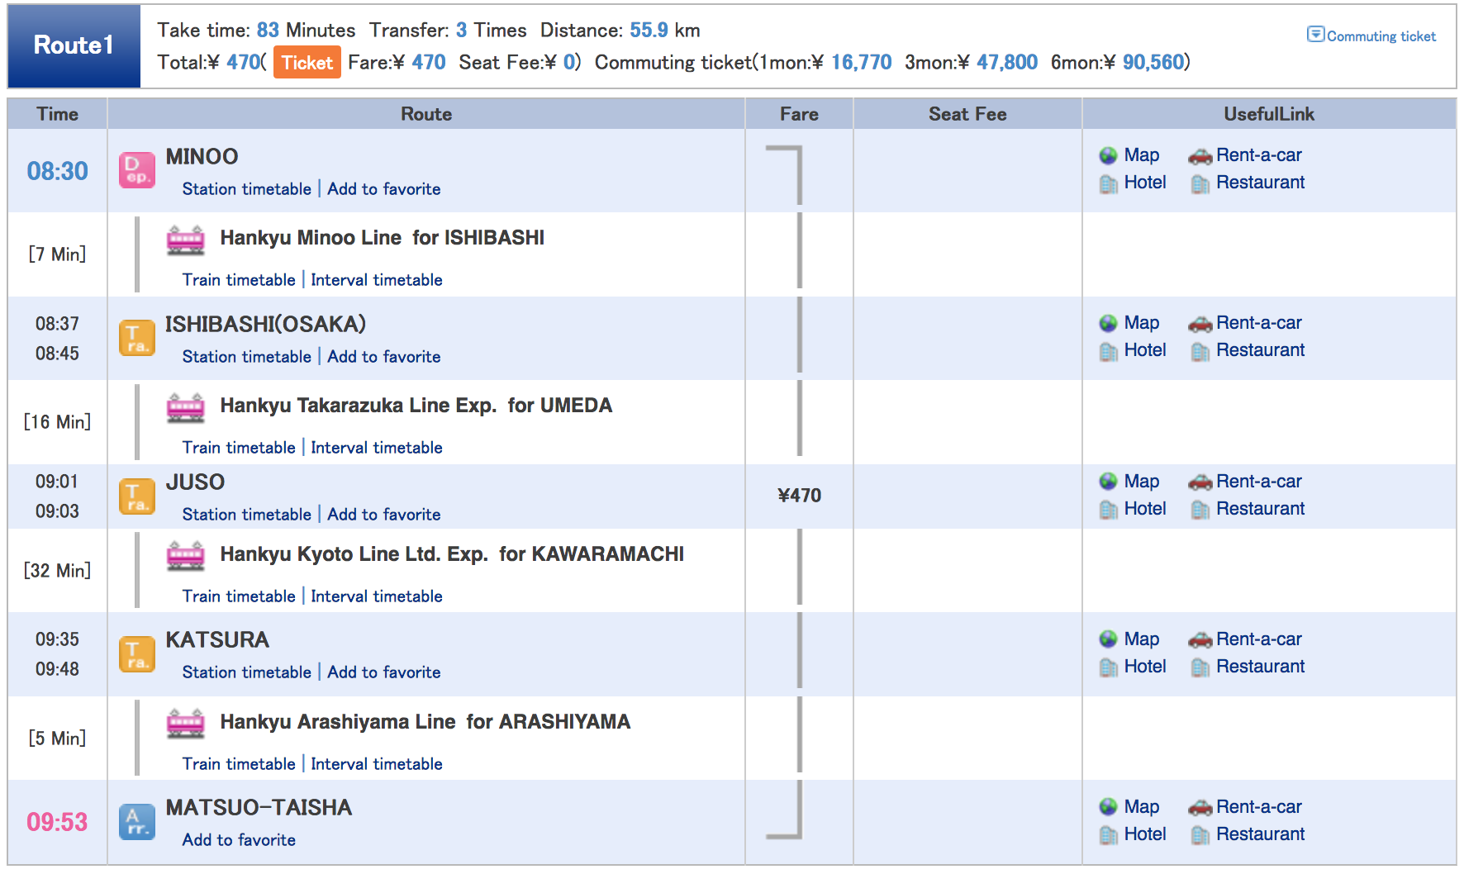This screenshot has height=874, width=1464.
Task: Click the departure time 08:30
Action: click(x=57, y=171)
